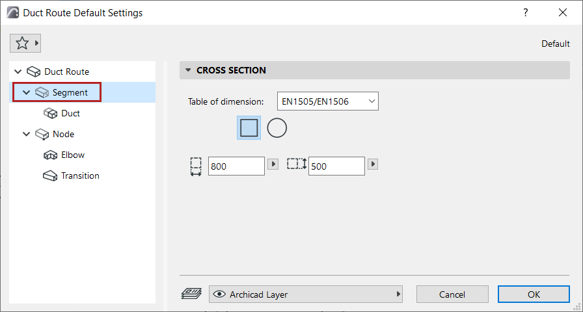This screenshot has width=583, height=312.
Task: Click the Node icon in tree
Action: point(42,134)
